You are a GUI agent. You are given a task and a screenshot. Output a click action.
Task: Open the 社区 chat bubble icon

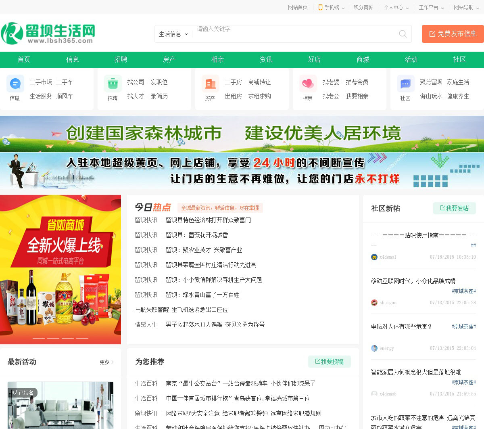tap(406, 84)
